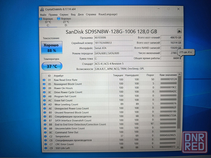Select the Raw Read Error Rate row
The height and width of the screenshot is (158, 211).
click(x=110, y=80)
